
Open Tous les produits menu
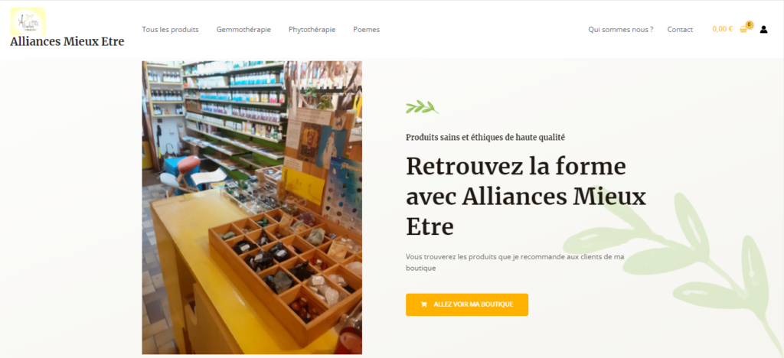[170, 30]
